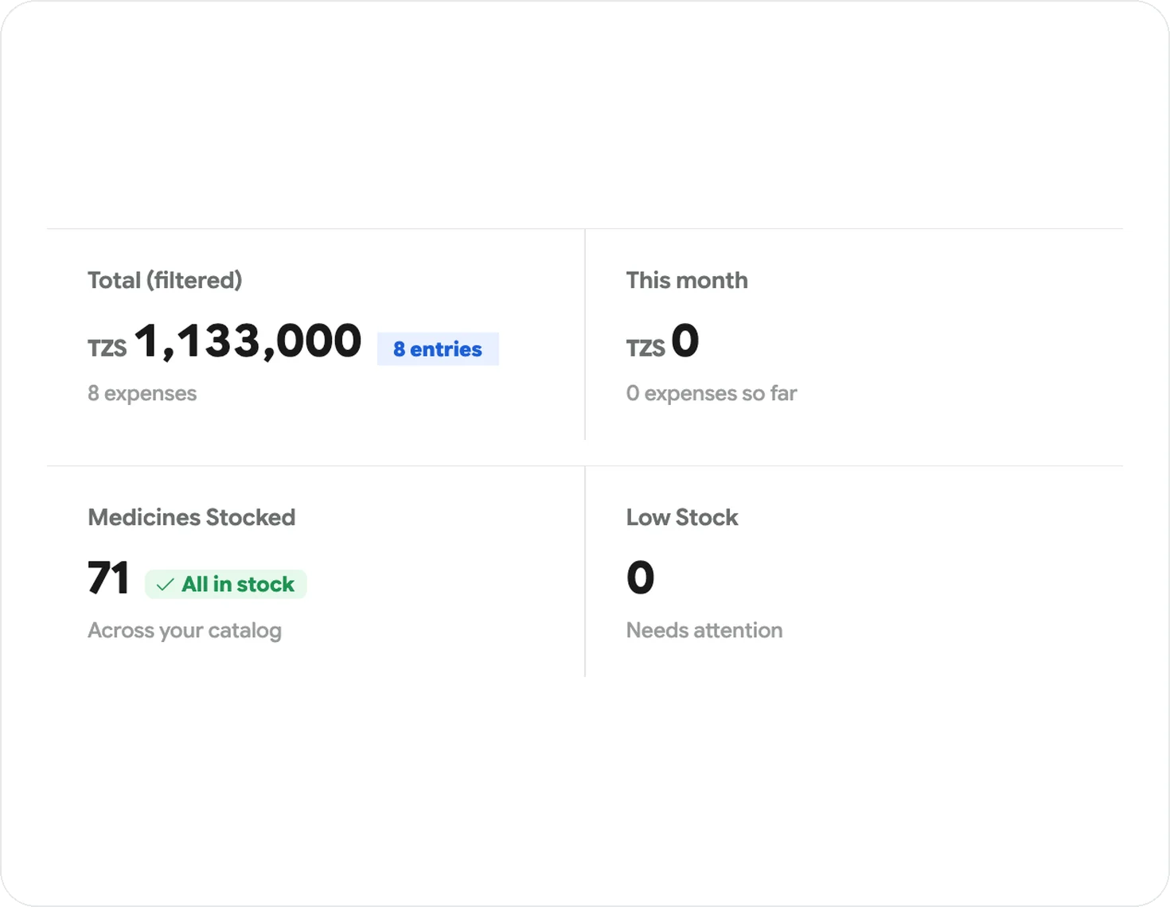Click the 1,133,000 total amount

click(248, 341)
